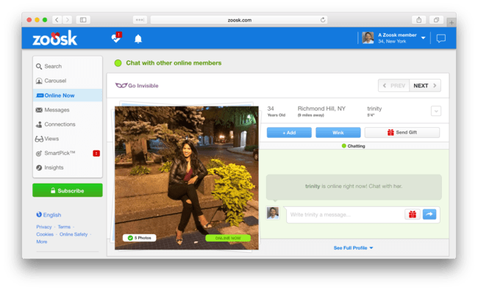Click the user avatar beside message box
The width and height of the screenshot is (478, 290).
click(273, 213)
